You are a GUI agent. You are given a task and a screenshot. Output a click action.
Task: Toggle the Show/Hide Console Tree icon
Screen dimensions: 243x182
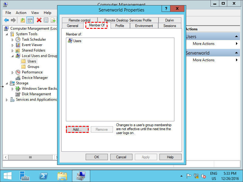coord(30,20)
